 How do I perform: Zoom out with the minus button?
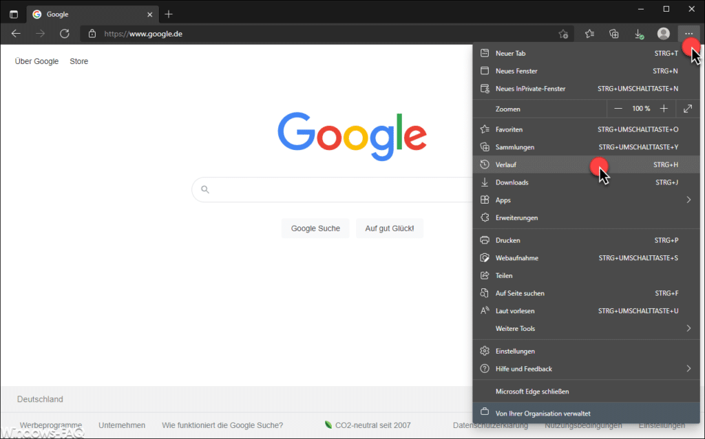(x=618, y=109)
